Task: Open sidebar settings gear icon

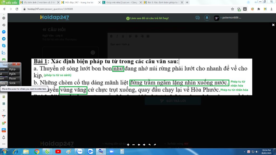Action: tap(4, 18)
